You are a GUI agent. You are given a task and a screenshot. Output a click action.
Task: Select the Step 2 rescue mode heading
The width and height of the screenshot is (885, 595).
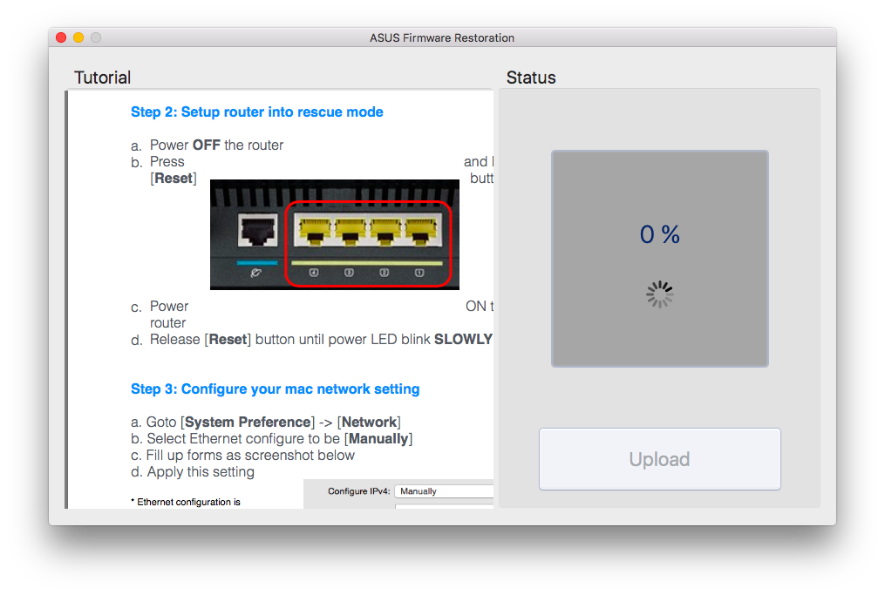[257, 112]
